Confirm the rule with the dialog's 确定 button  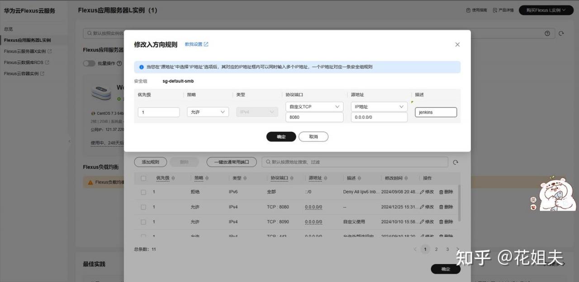281,136
